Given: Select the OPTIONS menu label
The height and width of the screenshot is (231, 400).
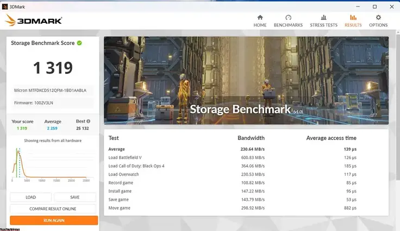Looking at the screenshot, I should click(378, 25).
